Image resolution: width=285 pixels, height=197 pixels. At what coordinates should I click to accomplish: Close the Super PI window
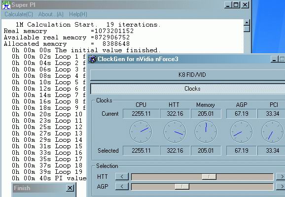click(x=245, y=5)
